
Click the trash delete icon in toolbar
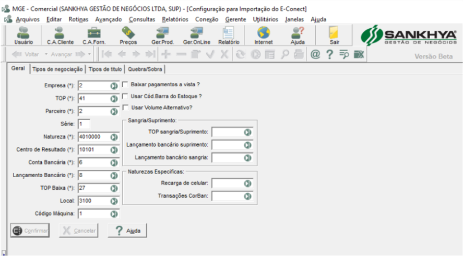[195, 54]
